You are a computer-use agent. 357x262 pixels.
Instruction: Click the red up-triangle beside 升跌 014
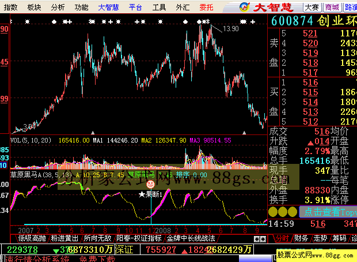[310, 143]
